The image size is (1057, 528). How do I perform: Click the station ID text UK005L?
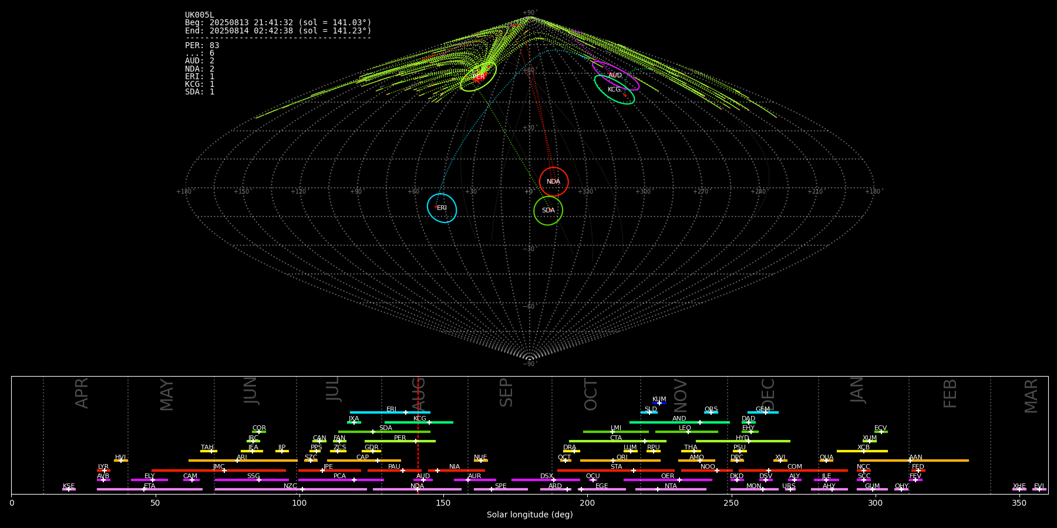click(200, 15)
